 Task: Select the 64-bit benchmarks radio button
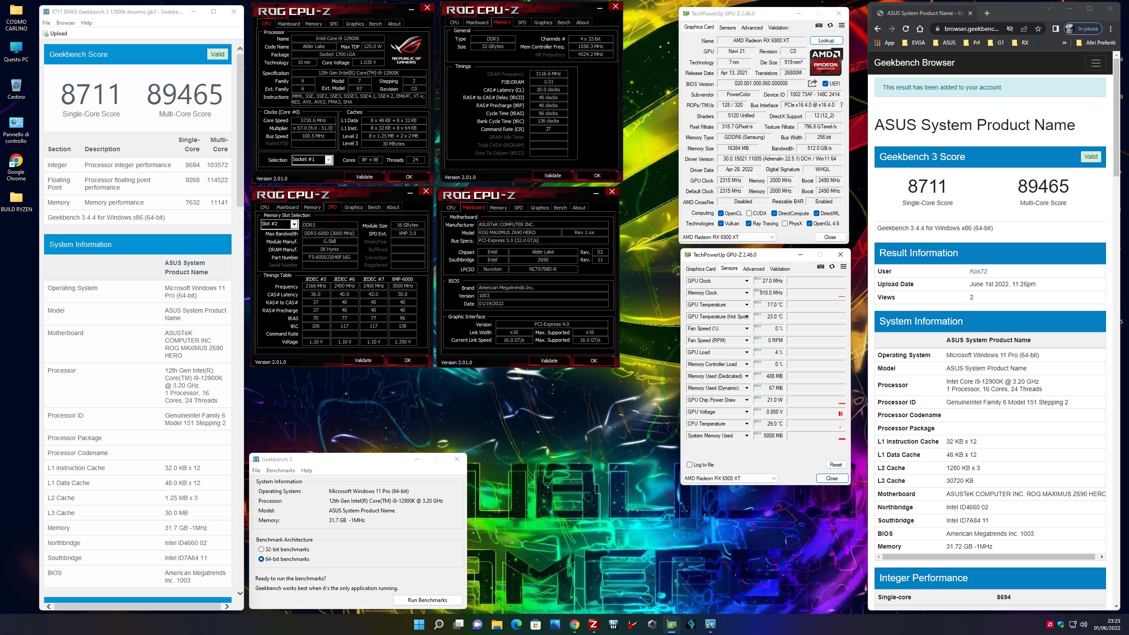coord(261,559)
